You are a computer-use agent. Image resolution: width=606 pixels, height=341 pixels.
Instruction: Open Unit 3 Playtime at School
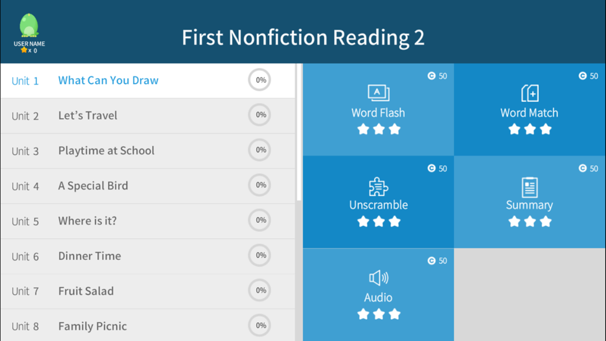point(148,151)
